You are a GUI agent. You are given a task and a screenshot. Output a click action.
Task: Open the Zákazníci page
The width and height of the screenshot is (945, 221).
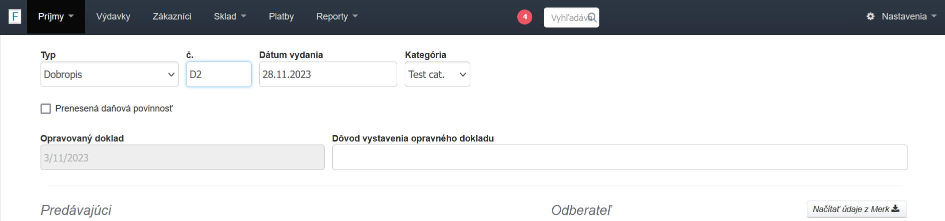tap(172, 16)
